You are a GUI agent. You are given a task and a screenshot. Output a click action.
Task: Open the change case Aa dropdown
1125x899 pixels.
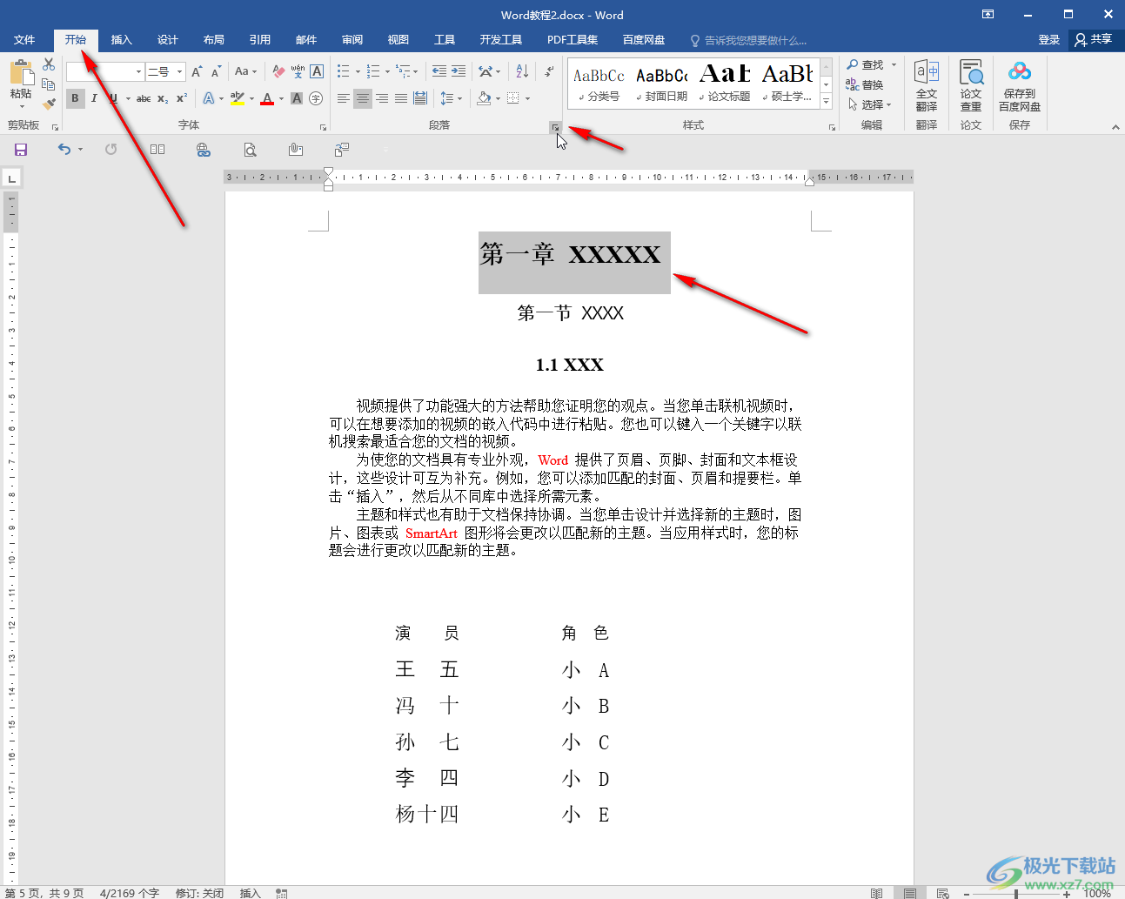pos(246,71)
